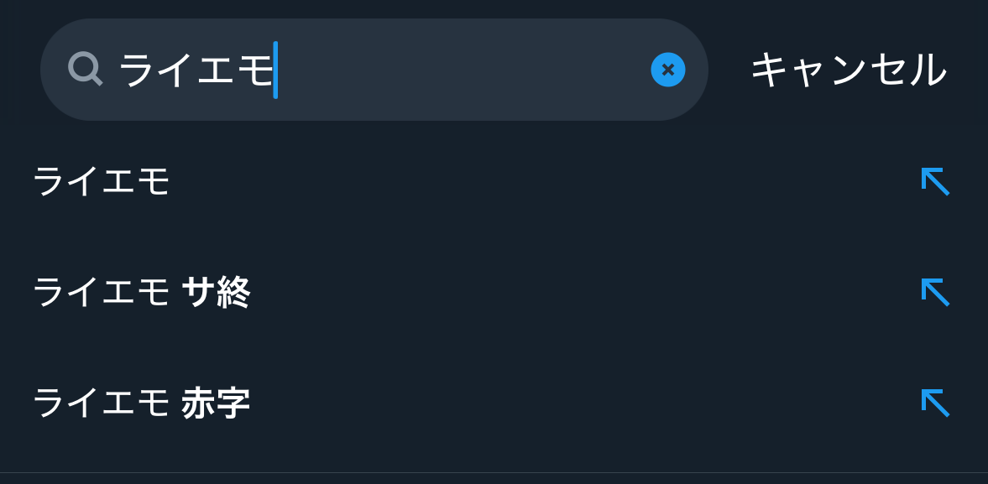Cancel the search with キャンセル

[849, 70]
